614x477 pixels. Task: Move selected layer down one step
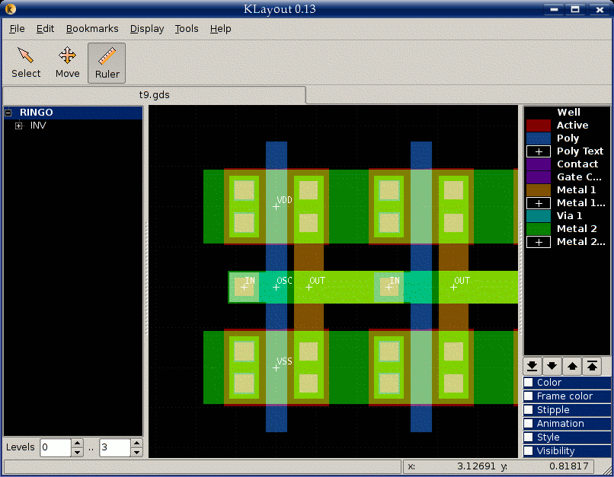pyautogui.click(x=553, y=366)
